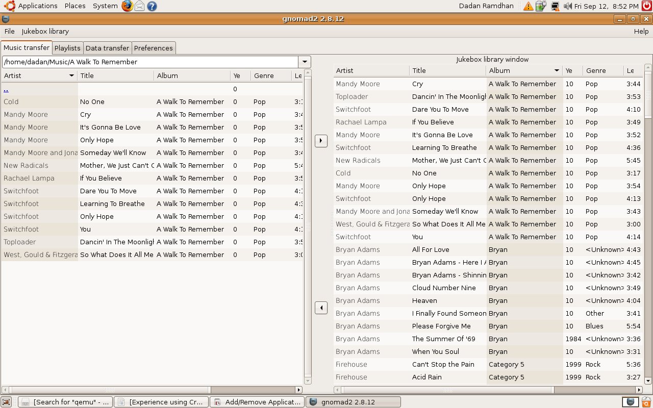This screenshot has width=653, height=408.
Task: Click the left arrow transfer-from-jukebox button
Action: pyautogui.click(x=321, y=308)
